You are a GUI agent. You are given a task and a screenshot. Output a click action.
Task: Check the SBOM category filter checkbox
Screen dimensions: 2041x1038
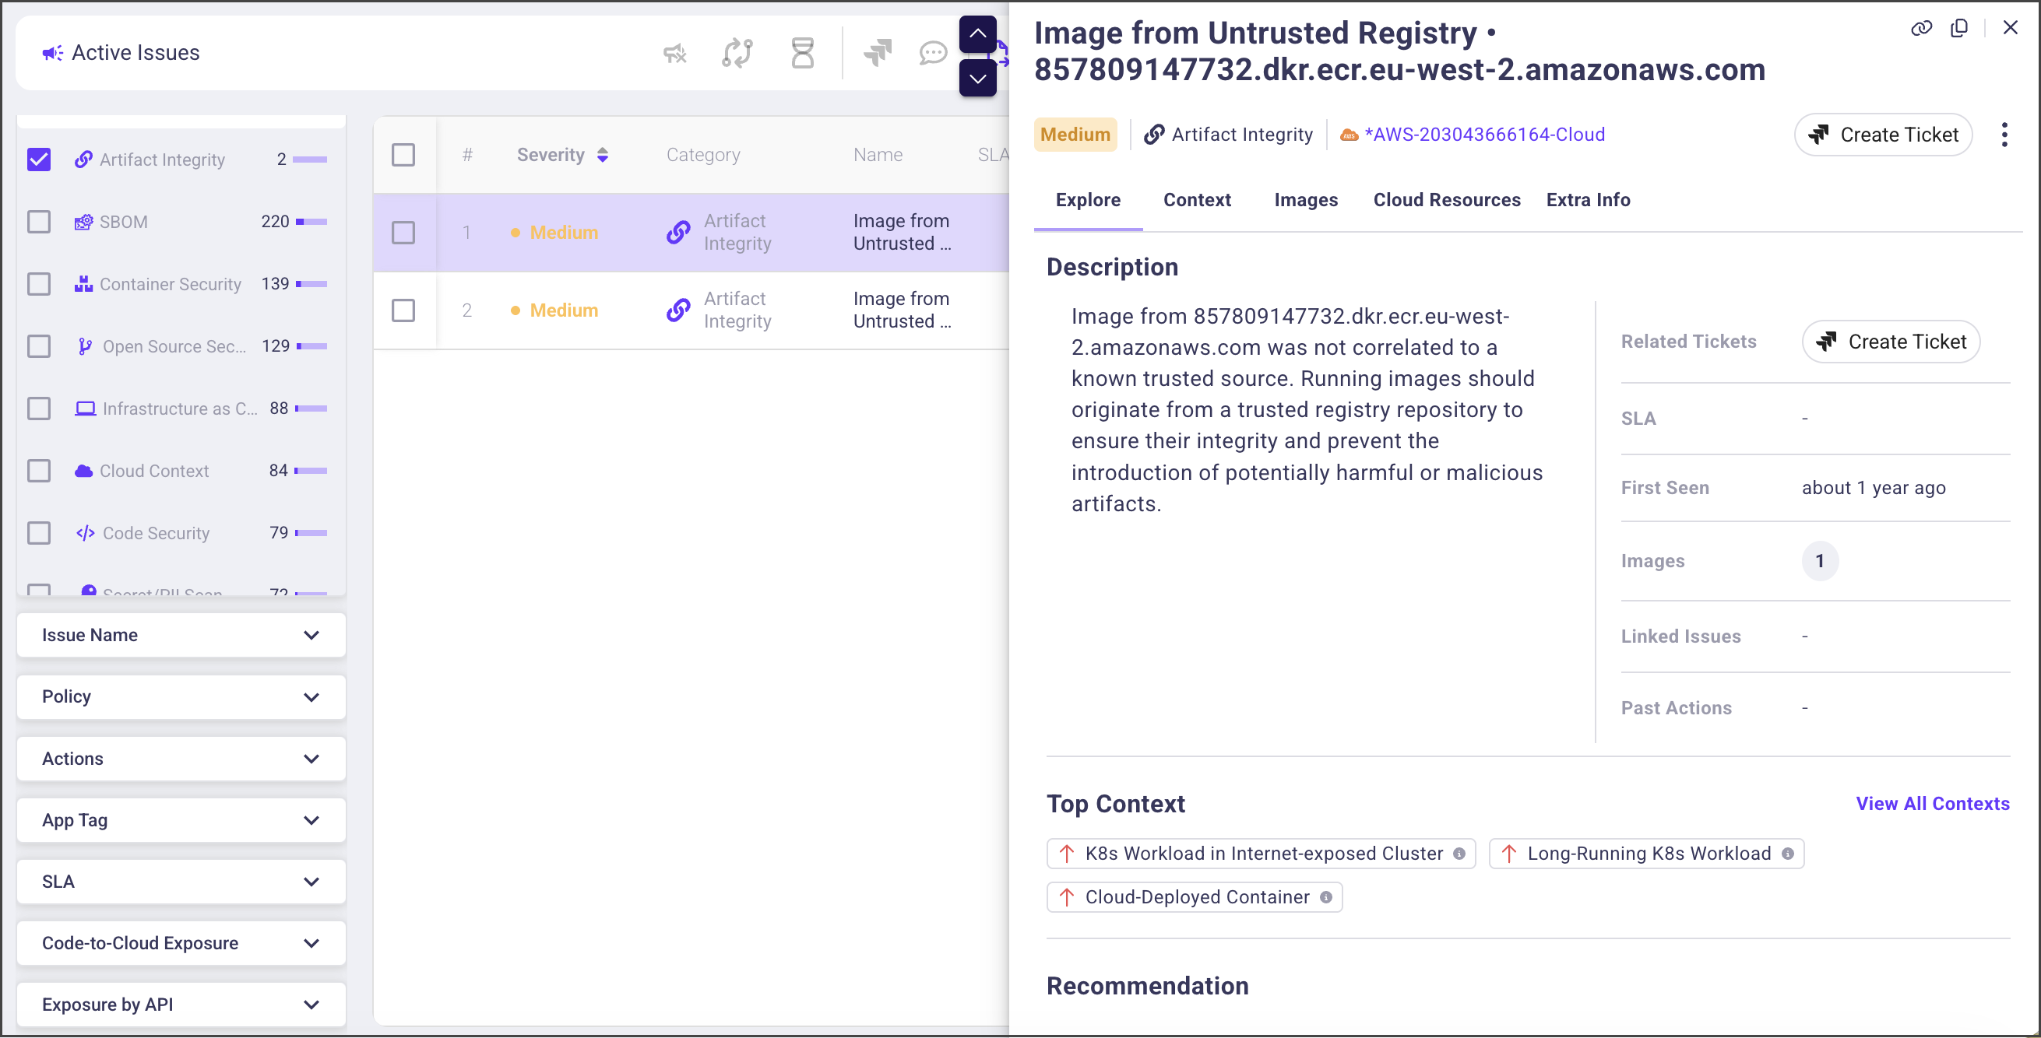(39, 222)
